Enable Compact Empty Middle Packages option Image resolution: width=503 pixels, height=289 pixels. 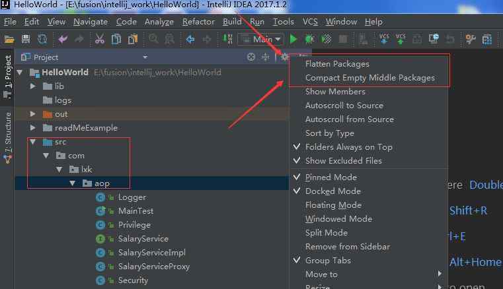369,78
